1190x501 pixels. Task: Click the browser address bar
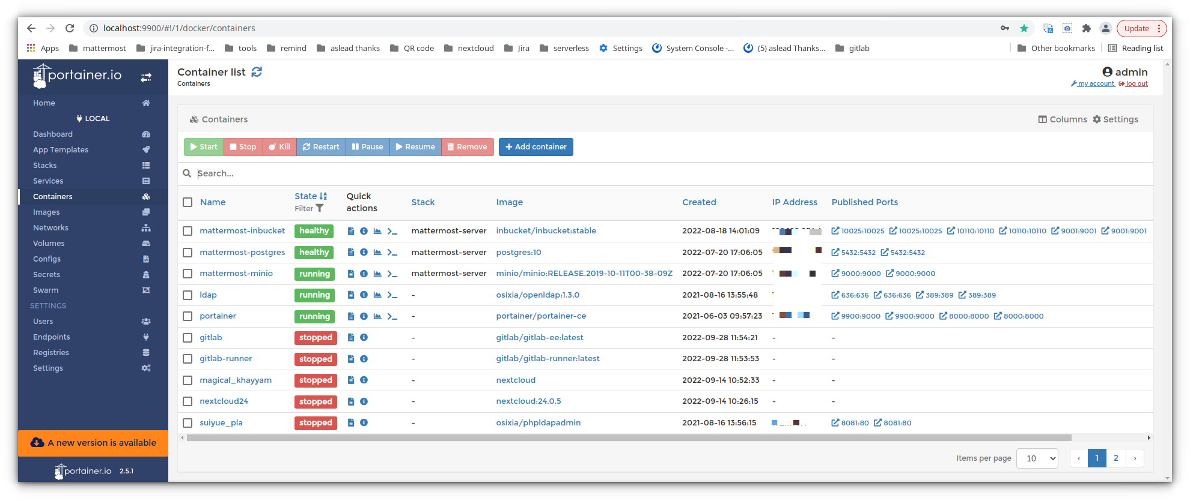(541, 28)
